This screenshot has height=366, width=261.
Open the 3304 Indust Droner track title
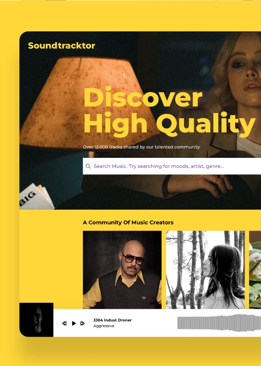click(112, 320)
